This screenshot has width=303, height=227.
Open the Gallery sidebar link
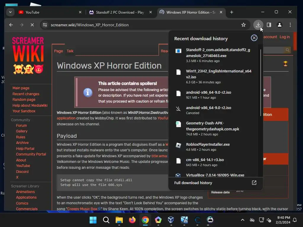(22, 131)
